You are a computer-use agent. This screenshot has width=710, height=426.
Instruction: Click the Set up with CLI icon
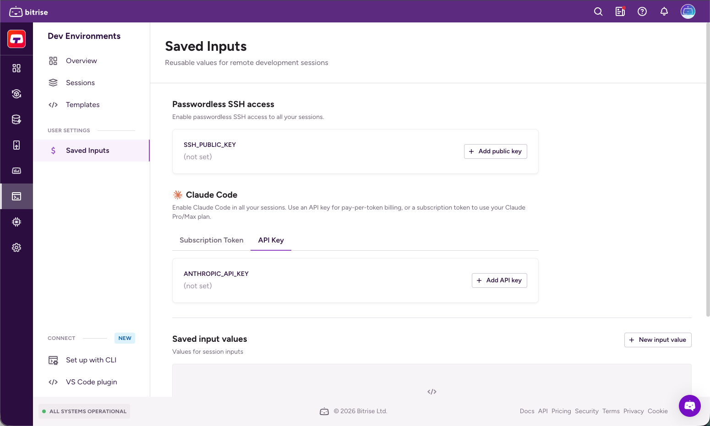53,360
